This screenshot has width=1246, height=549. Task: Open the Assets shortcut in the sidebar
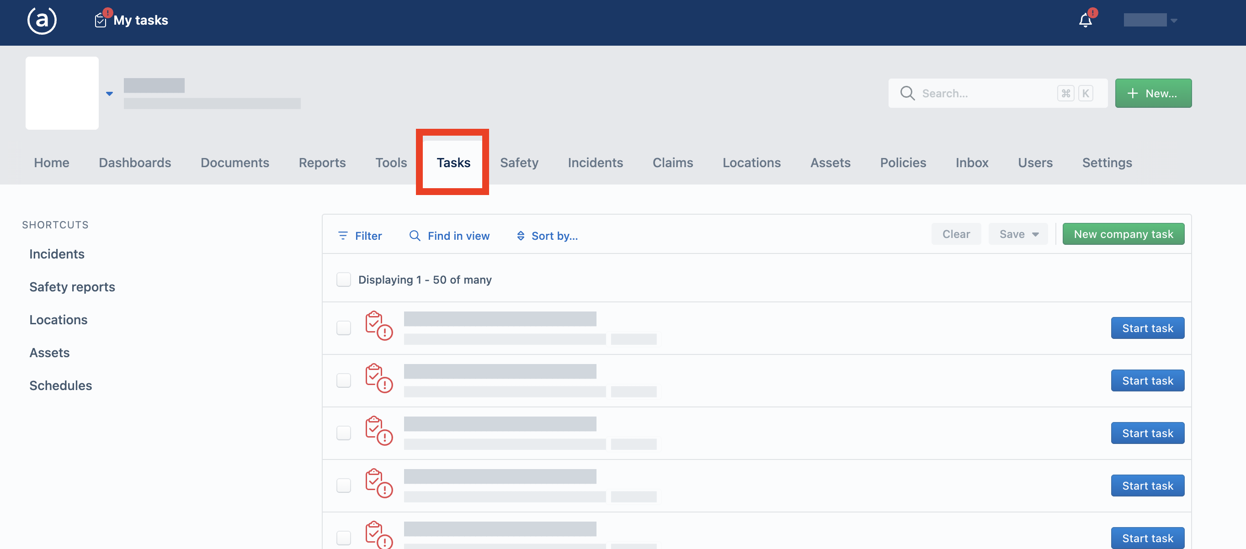coord(49,352)
